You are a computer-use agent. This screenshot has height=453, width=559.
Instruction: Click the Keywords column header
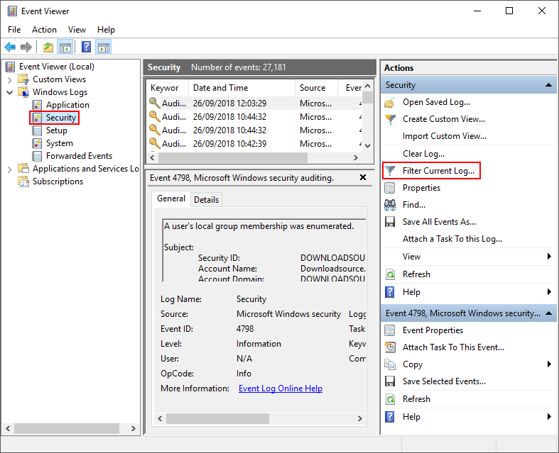coord(168,88)
